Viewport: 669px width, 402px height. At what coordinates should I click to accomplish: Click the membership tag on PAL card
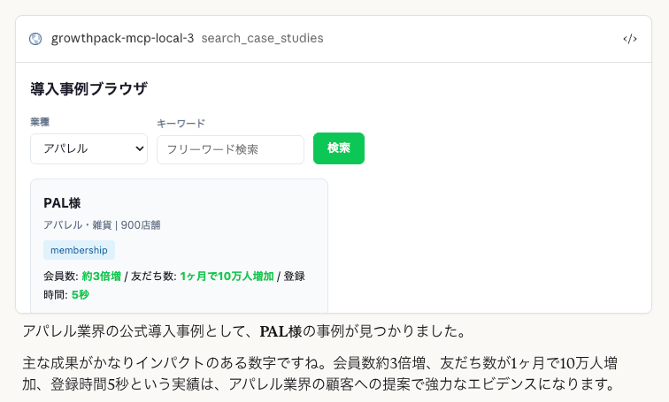click(x=79, y=250)
